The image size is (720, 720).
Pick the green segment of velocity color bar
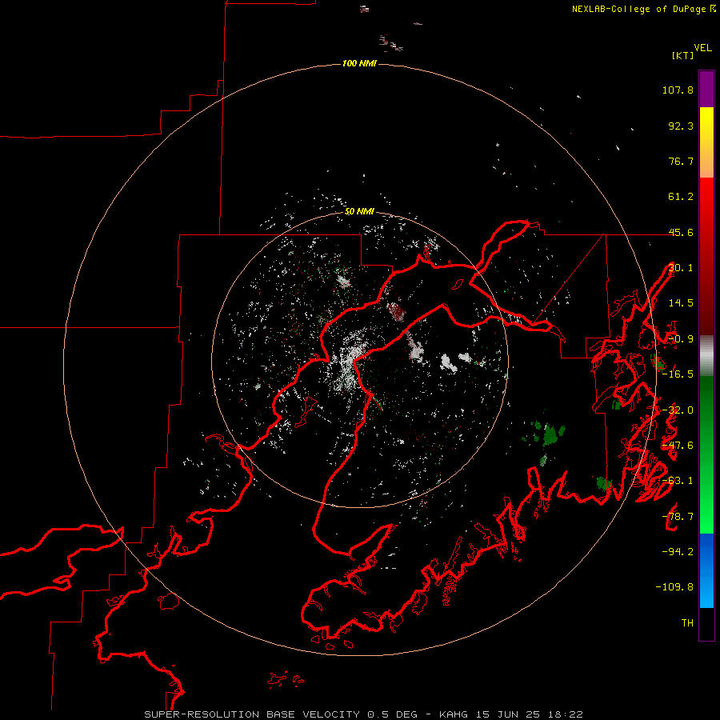click(706, 454)
